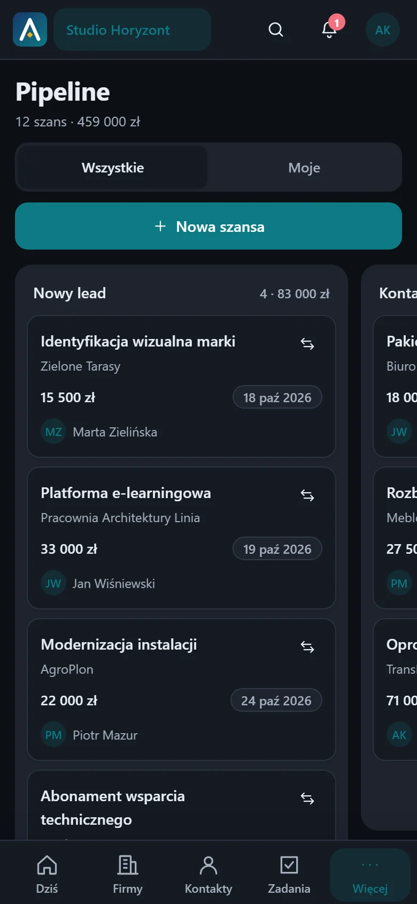The width and height of the screenshot is (417, 904).
Task: Open the Zadania bottom navigation item
Action: [x=289, y=875]
